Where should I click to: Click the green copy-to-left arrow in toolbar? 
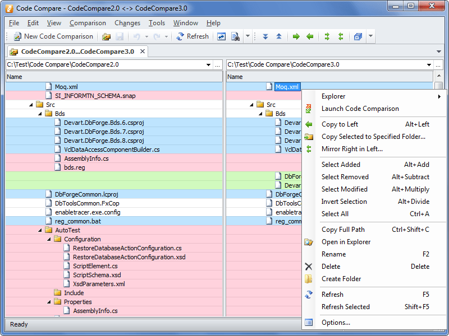pos(310,36)
